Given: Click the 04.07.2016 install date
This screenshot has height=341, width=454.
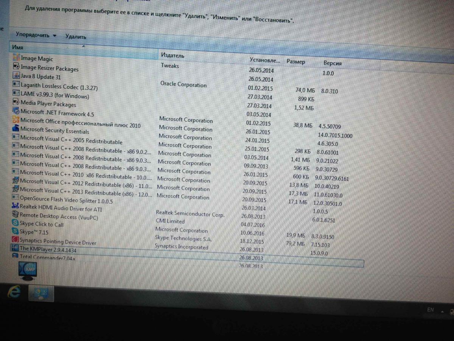Looking at the screenshot, I should pyautogui.click(x=252, y=225).
